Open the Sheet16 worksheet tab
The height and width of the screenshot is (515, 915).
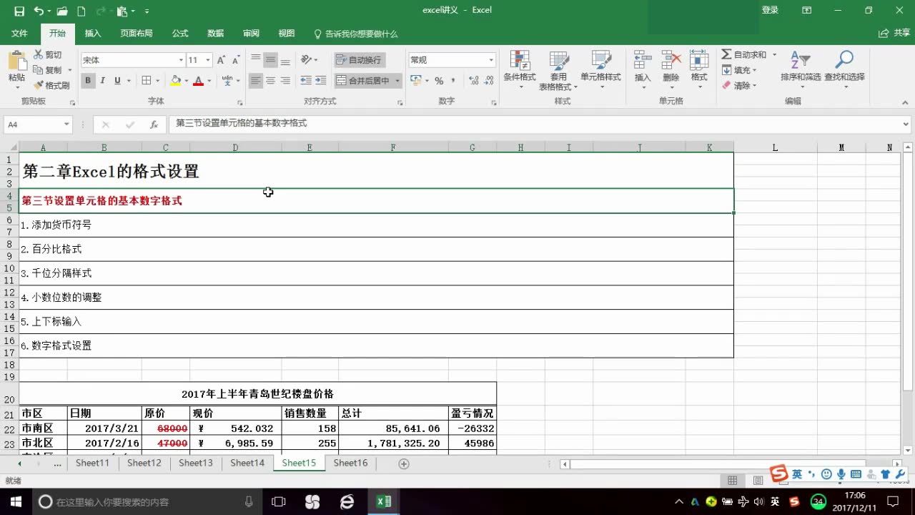click(x=350, y=463)
